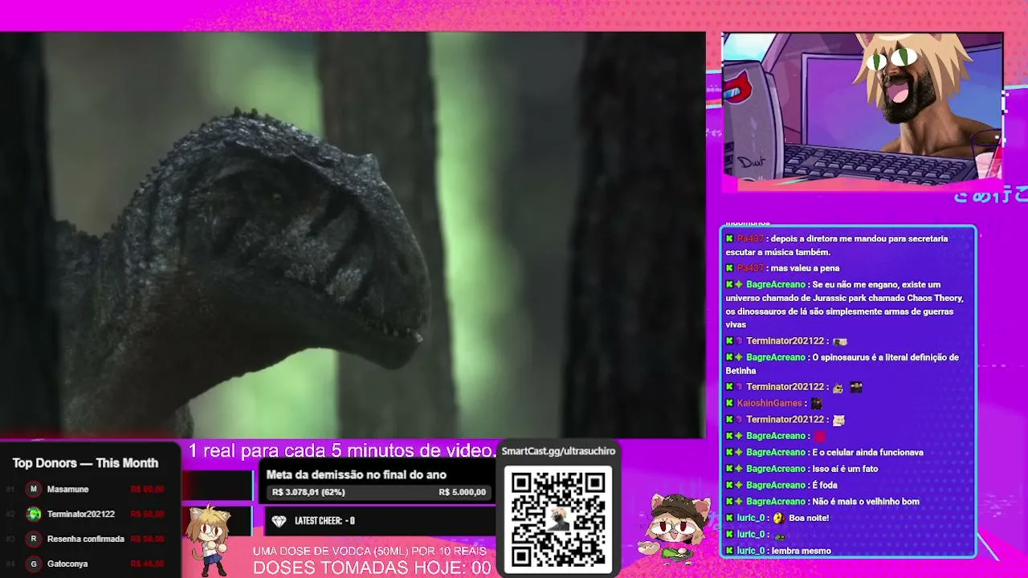
Task: Click chat message 'Boa noite!'
Action: [x=809, y=518]
